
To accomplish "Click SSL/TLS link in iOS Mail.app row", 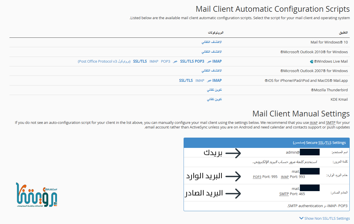I will pos(186,80).
